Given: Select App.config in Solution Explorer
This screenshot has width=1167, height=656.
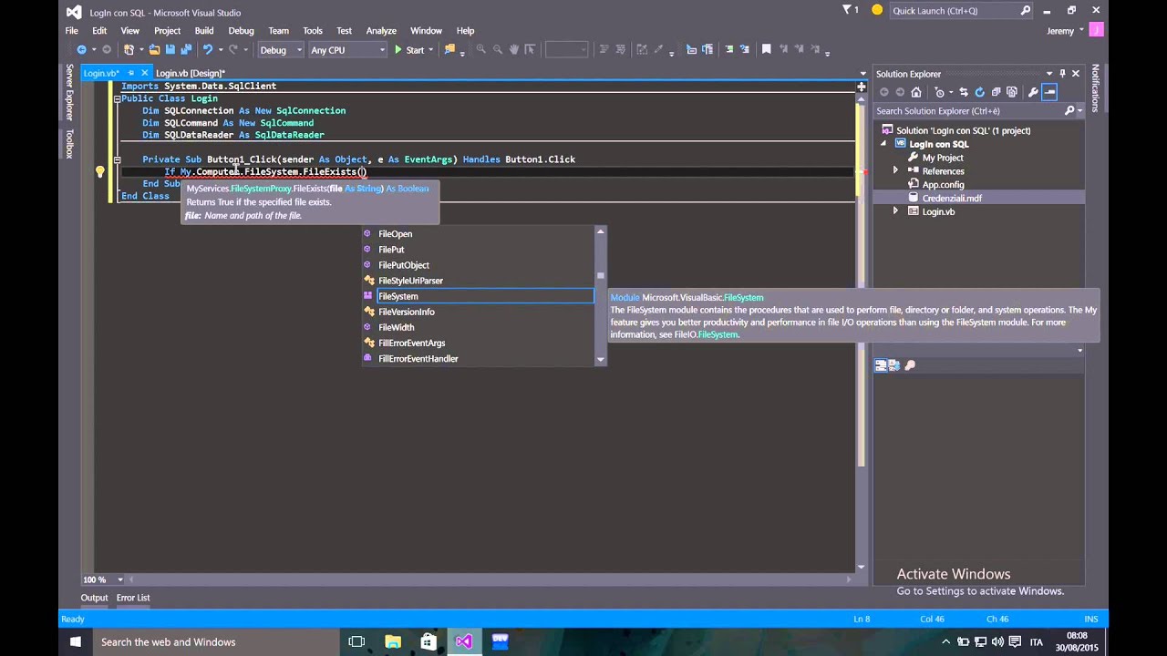Looking at the screenshot, I should point(943,184).
